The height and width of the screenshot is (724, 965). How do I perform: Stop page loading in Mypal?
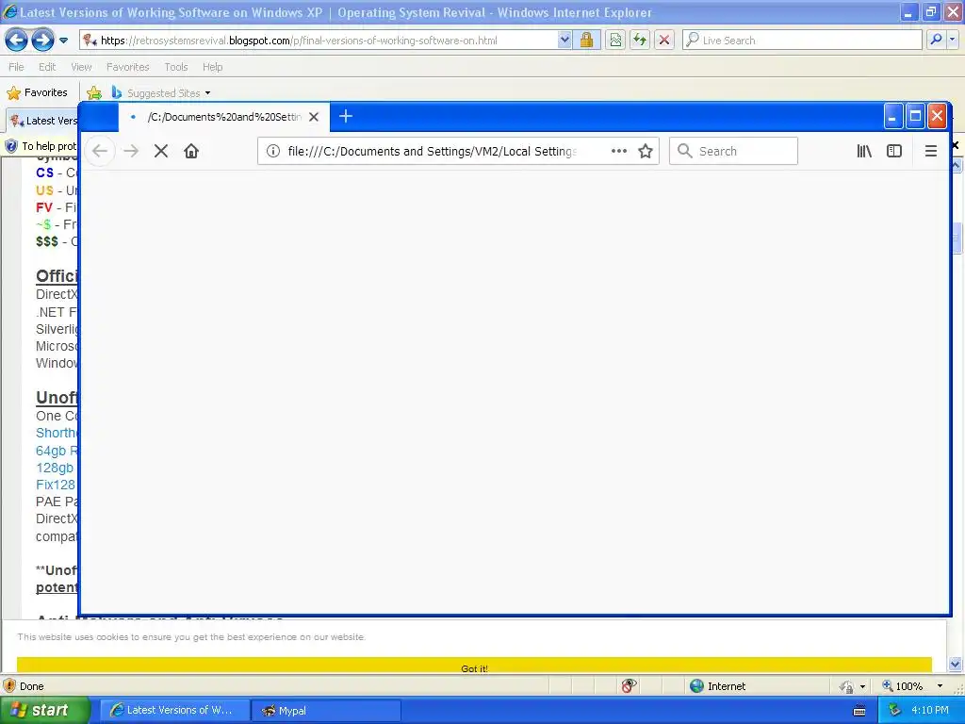[x=161, y=151]
